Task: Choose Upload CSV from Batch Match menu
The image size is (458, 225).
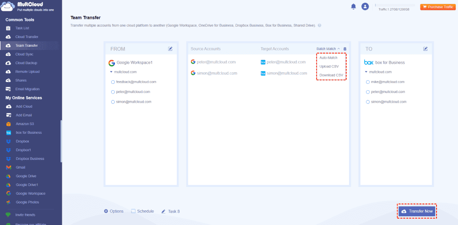Action: point(329,66)
